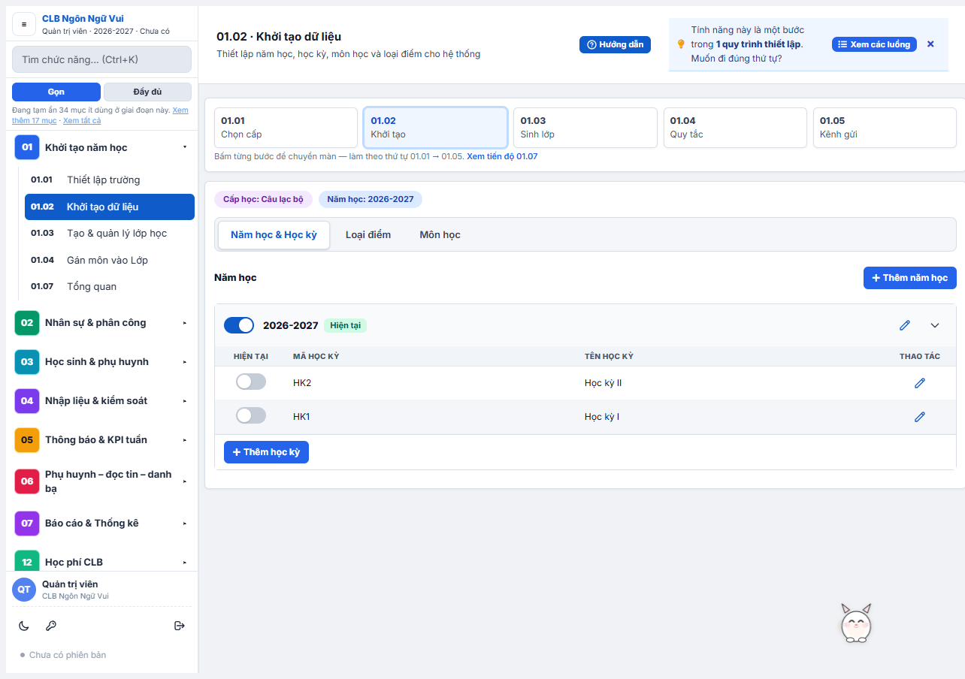Switch to the Loại điểm tab
The image size is (965, 679).
368,235
